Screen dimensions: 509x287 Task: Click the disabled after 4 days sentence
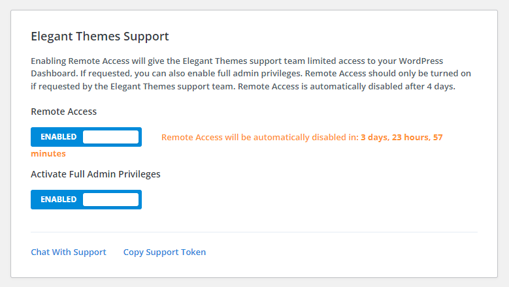click(346, 87)
